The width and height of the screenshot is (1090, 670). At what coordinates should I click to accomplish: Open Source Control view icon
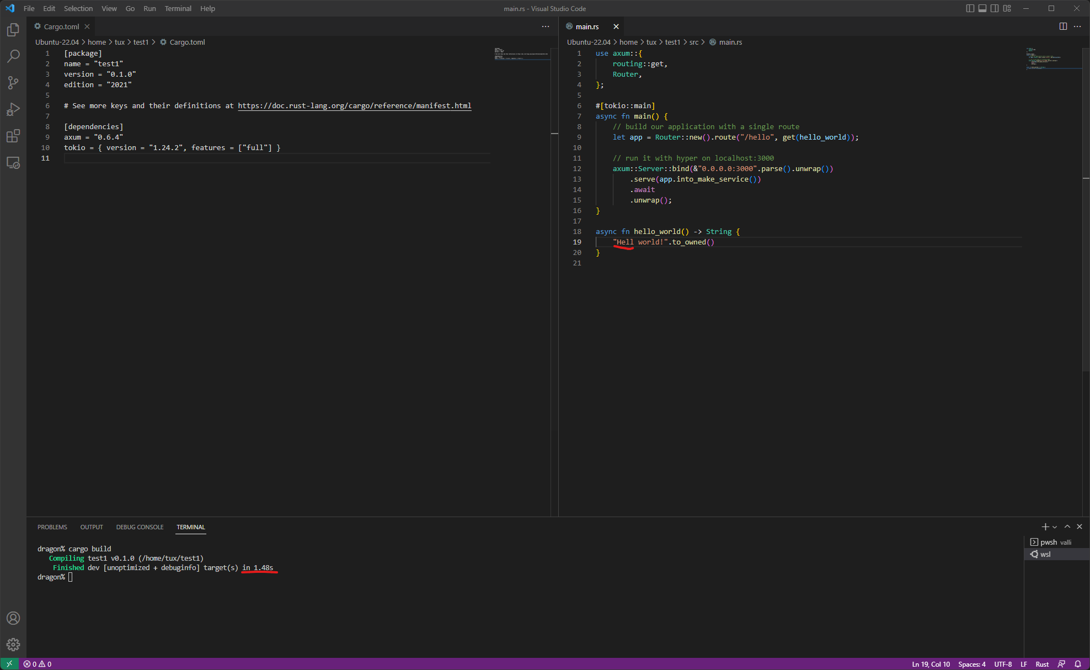(13, 82)
